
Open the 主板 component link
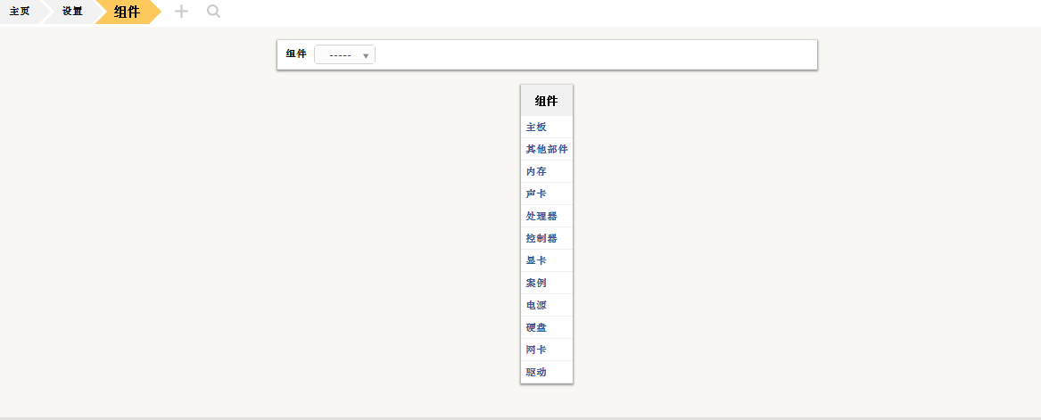[x=536, y=128]
